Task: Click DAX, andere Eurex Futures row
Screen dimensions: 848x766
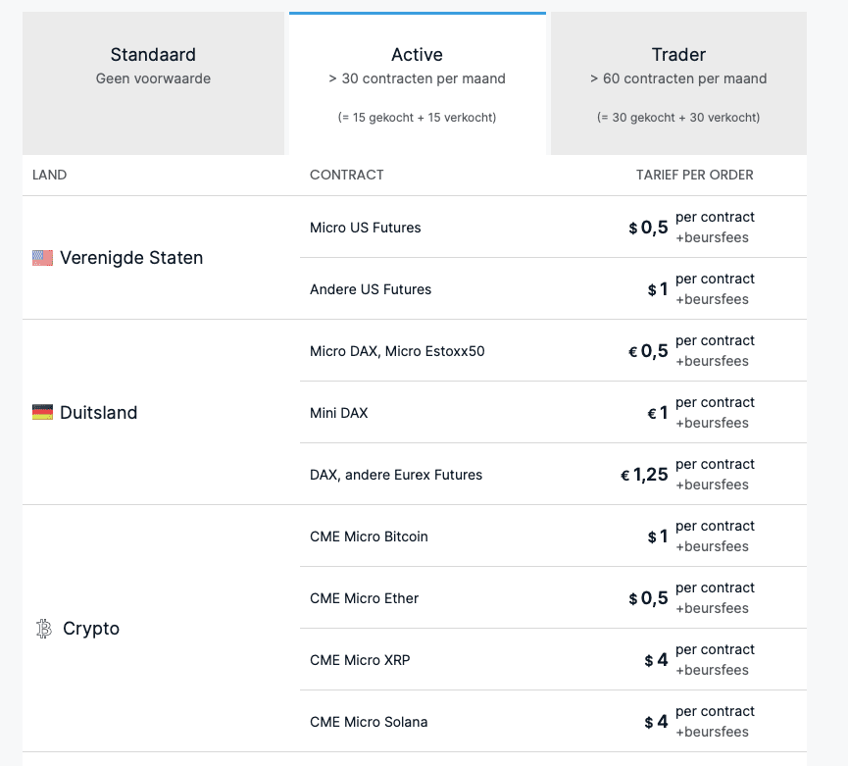Action: pos(395,475)
